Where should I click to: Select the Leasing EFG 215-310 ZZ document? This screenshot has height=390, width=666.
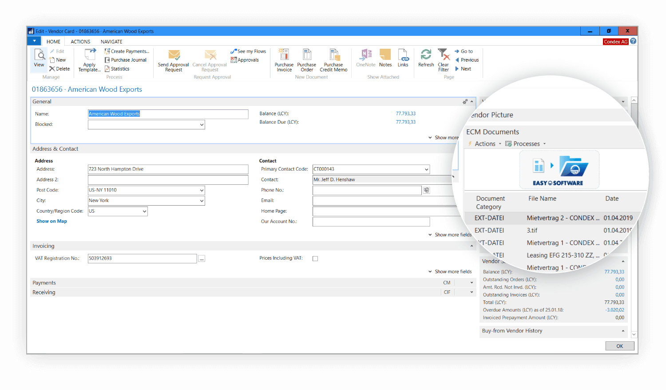(x=563, y=255)
